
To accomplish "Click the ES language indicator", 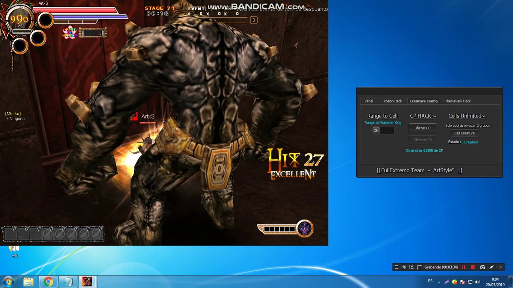I will 430,281.
